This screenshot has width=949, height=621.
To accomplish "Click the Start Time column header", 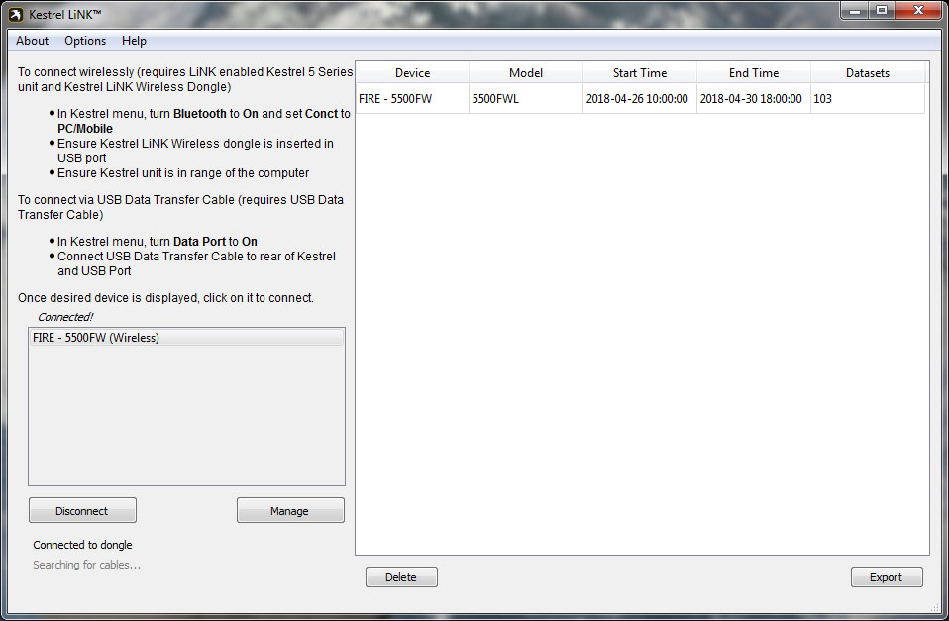I will click(640, 72).
